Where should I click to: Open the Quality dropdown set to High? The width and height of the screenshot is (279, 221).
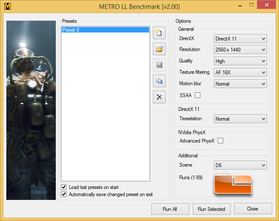pyautogui.click(x=241, y=61)
